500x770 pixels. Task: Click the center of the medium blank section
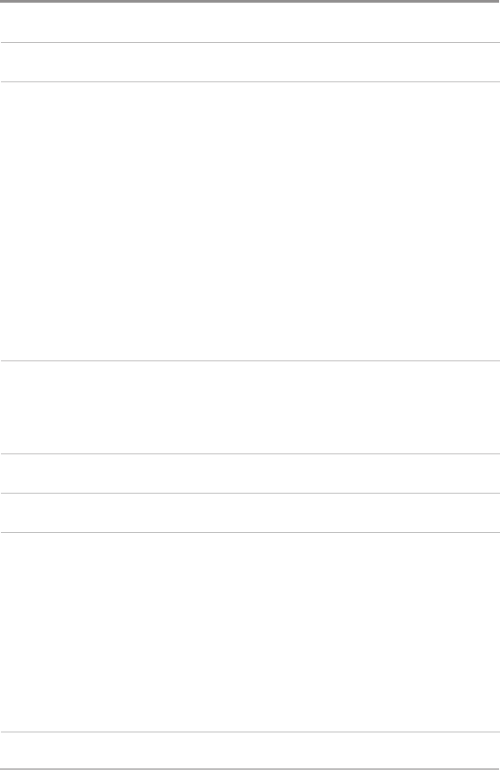250,407
